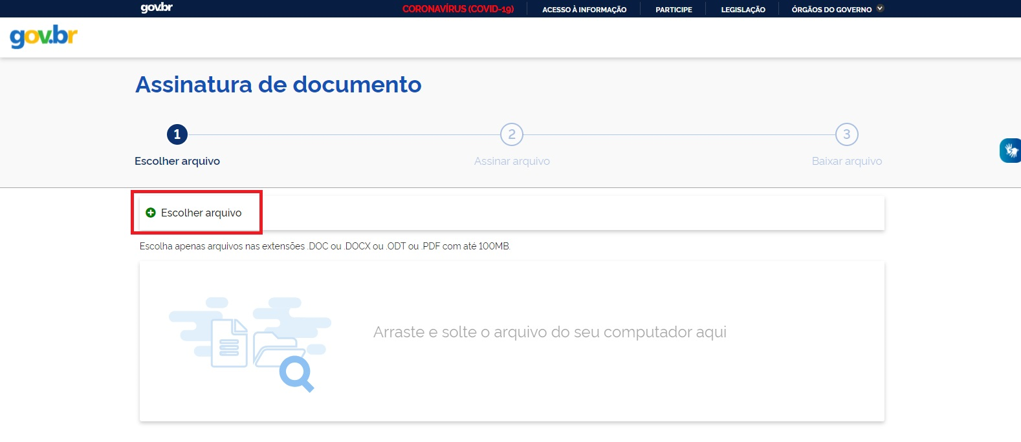The width and height of the screenshot is (1021, 442).
Task: Click the Assinar arquivo step label
Action: coord(512,161)
